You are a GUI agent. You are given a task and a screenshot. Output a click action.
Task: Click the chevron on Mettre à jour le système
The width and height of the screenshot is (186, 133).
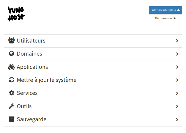coord(177,80)
